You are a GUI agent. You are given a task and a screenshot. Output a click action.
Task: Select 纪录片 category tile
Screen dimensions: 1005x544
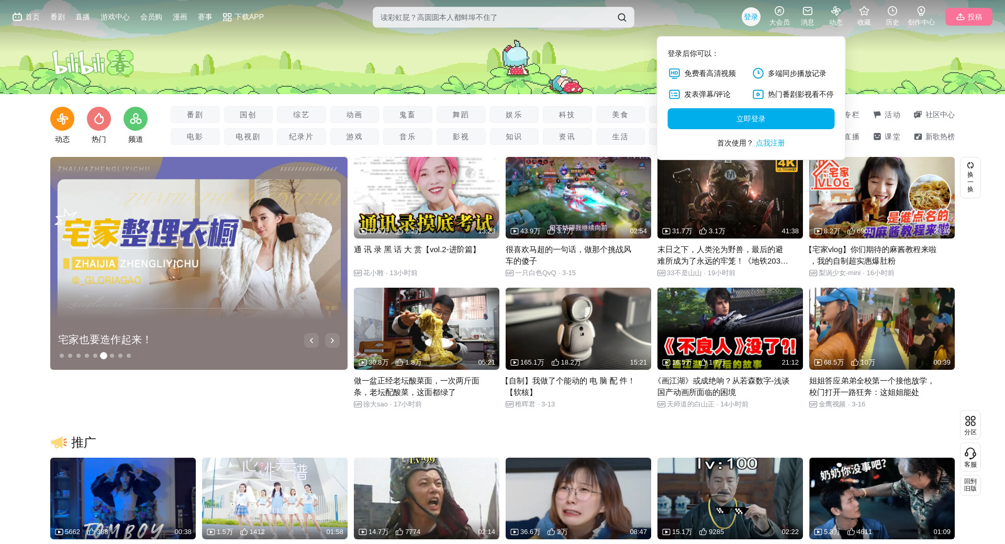click(301, 137)
